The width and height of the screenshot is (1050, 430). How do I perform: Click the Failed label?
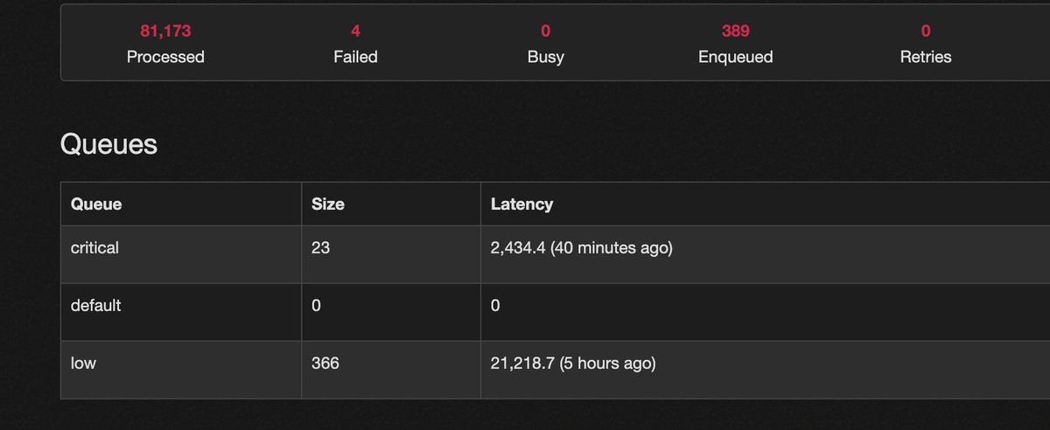355,57
